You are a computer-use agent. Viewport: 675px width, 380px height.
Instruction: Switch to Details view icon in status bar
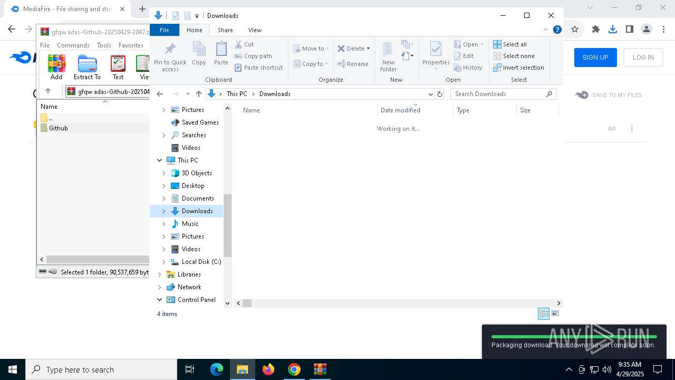[544, 314]
